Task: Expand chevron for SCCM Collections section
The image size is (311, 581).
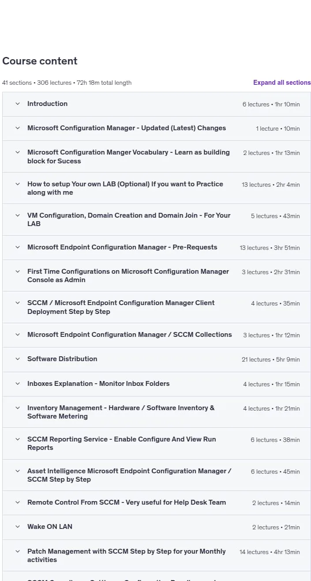Action: (18, 335)
